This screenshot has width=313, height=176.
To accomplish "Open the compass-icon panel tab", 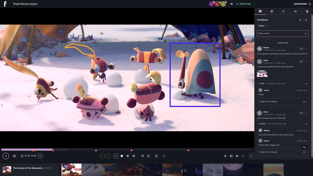I will pyautogui.click(x=272, y=11).
